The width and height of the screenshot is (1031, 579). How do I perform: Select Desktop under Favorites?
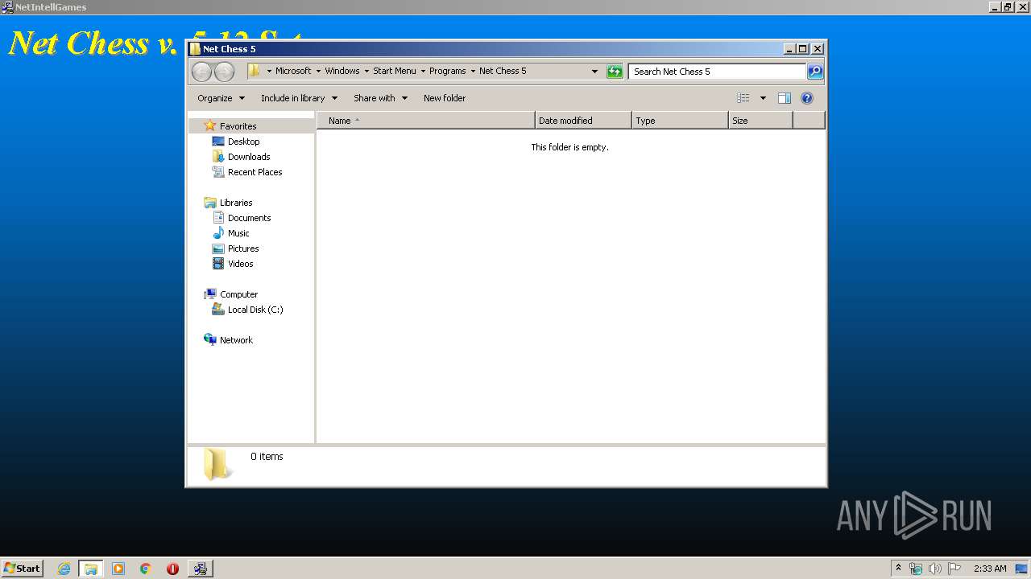243,142
